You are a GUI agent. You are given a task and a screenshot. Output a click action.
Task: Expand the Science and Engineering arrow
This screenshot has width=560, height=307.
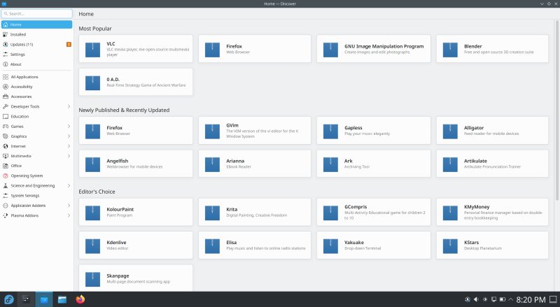pos(69,185)
